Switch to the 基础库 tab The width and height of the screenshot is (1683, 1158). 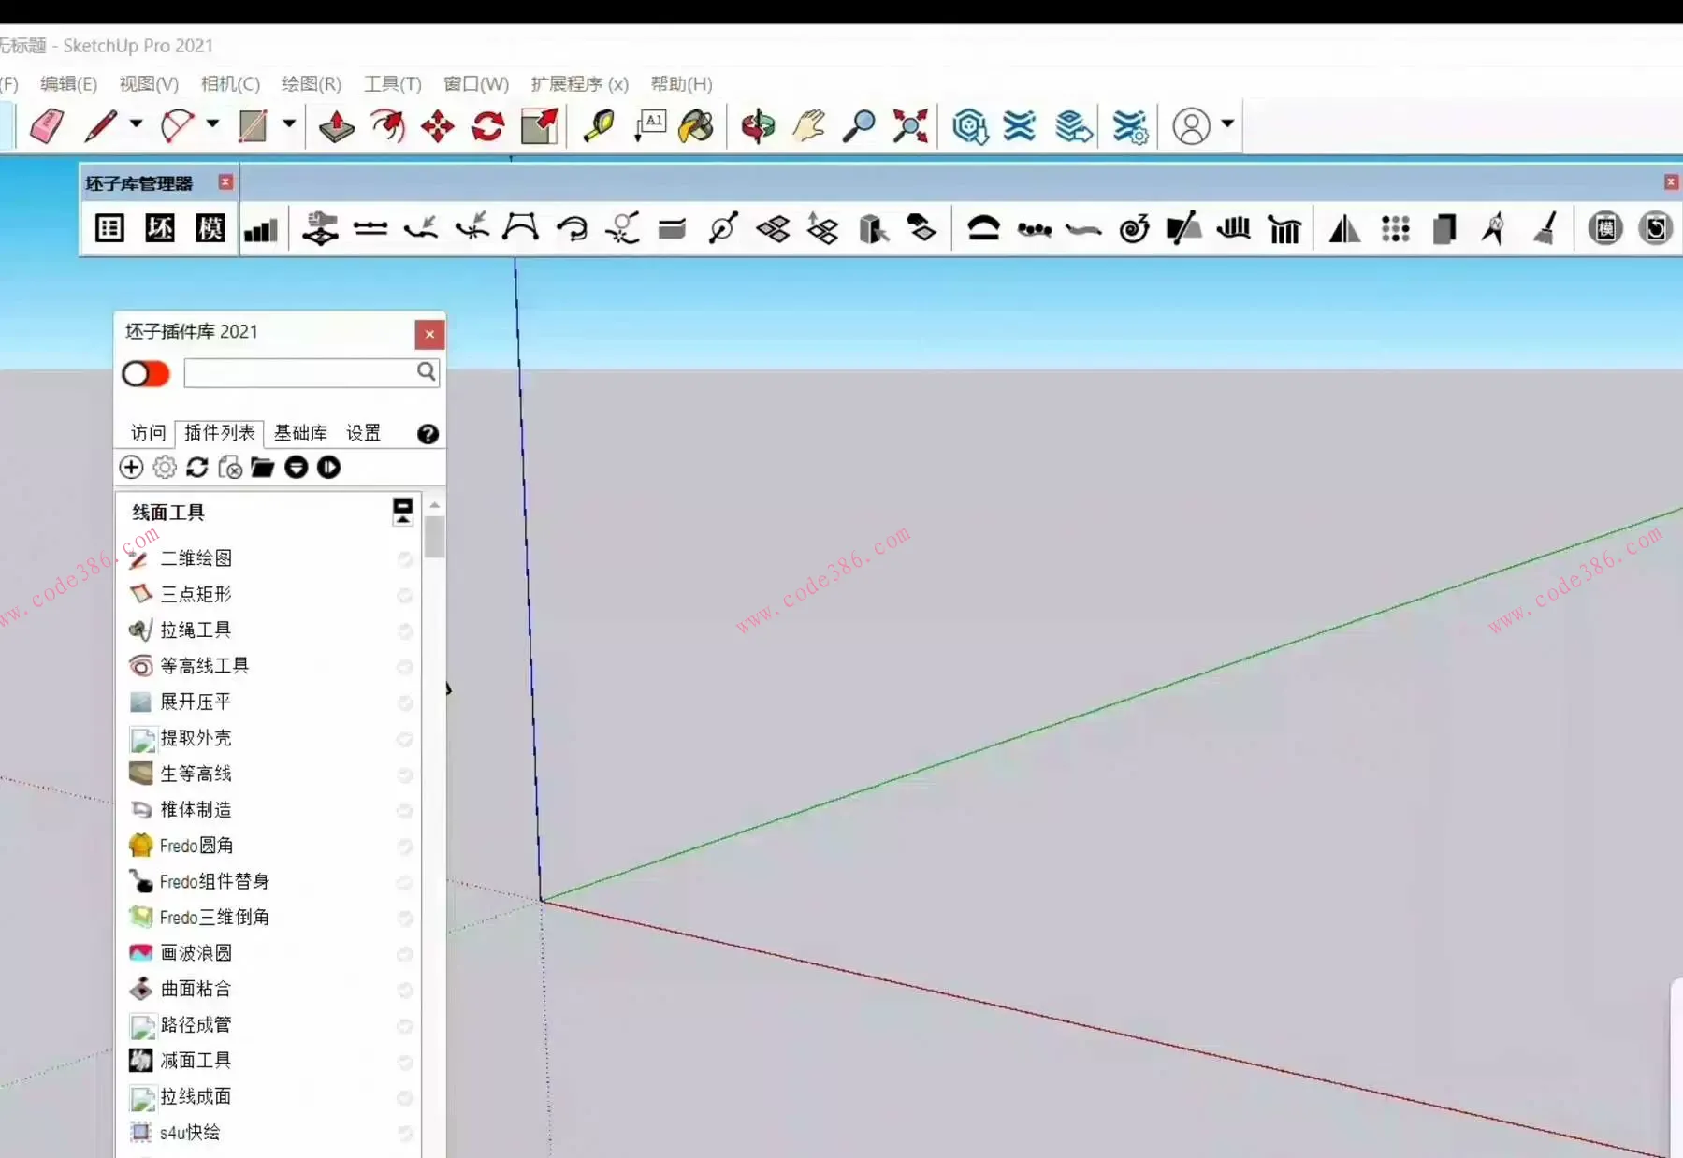point(300,432)
